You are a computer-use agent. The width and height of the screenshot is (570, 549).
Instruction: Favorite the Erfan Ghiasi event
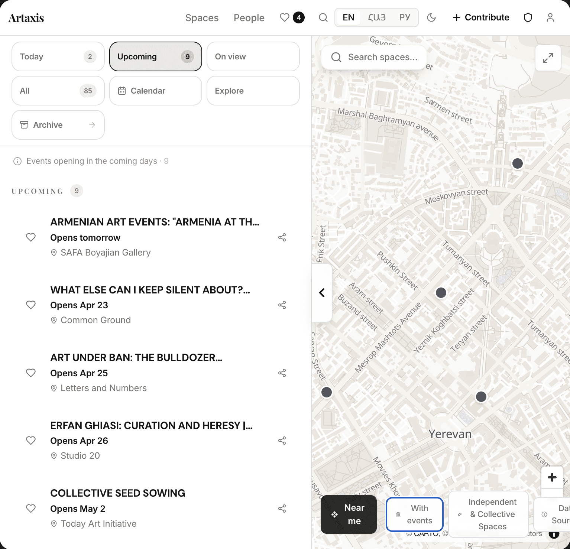(x=31, y=441)
